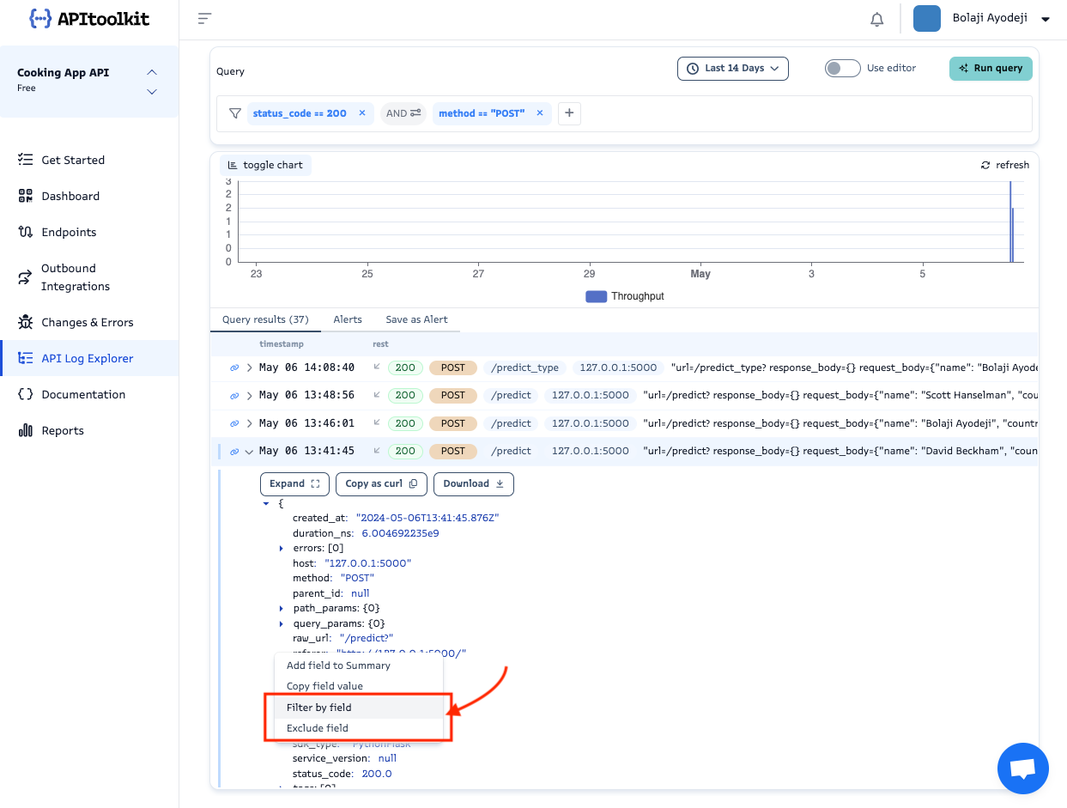Enable the Use editor toggle
Viewport: 1067px width, 808px height.
tap(842, 68)
